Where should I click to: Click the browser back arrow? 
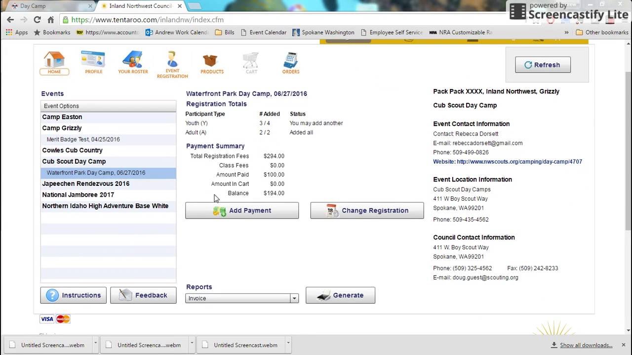(x=10, y=20)
